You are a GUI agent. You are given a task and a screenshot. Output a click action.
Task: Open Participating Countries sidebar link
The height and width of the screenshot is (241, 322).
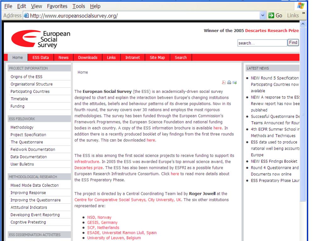point(30,91)
